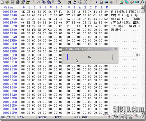This screenshot has width=146, height=121.
Task: Click the 1% search progress bar
Action: point(90,57)
